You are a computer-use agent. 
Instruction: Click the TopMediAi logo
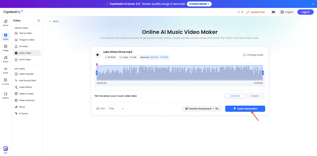point(13,12)
